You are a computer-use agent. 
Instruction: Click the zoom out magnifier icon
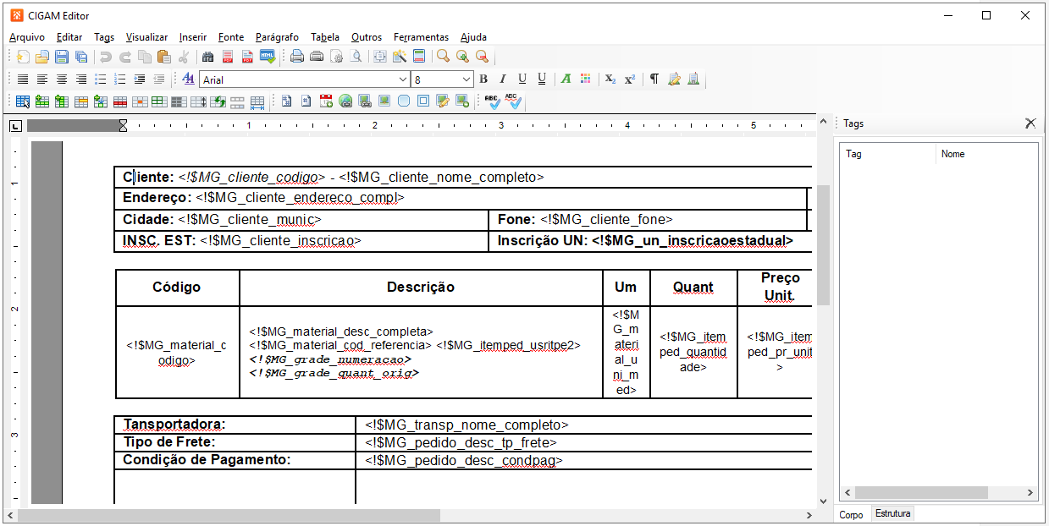pos(482,57)
